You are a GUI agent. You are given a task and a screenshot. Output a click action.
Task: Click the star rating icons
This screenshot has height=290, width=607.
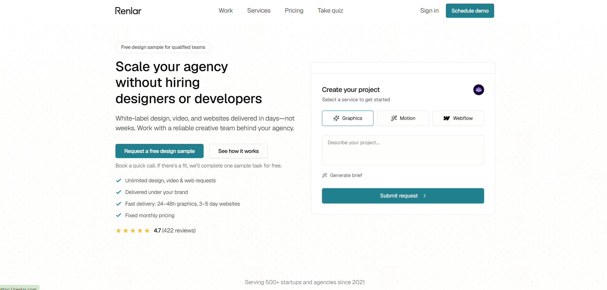coord(133,231)
